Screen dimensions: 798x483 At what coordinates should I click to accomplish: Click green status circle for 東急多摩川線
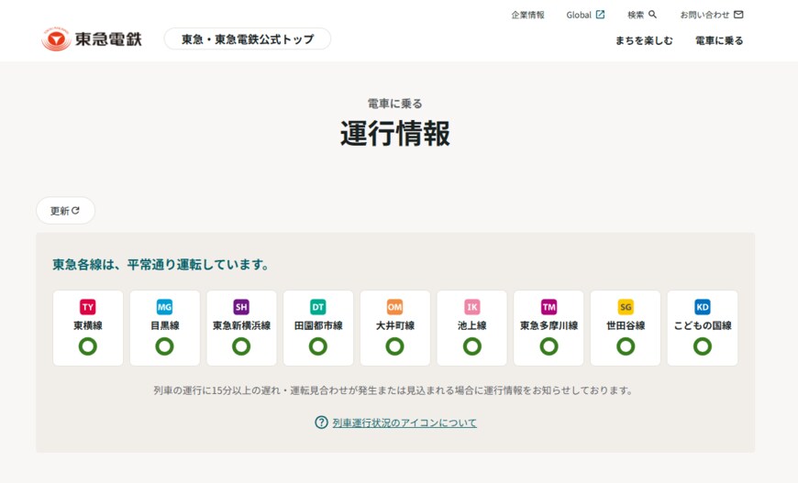pos(549,346)
